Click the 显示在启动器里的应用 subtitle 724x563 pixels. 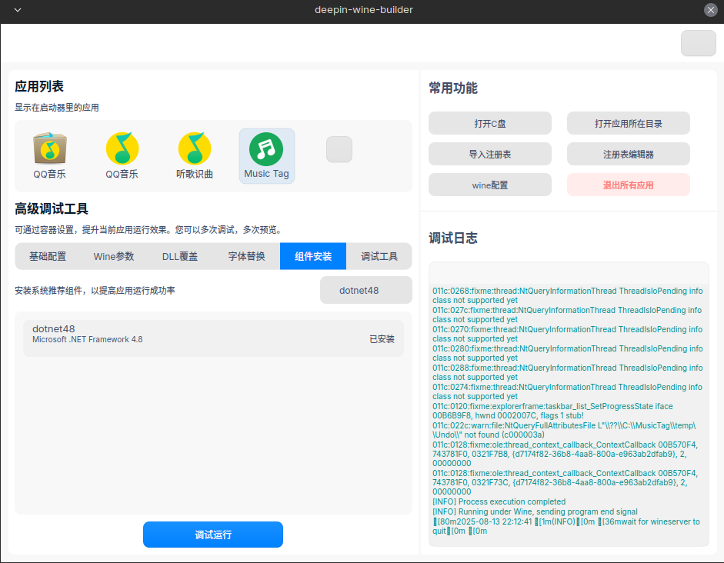(x=57, y=108)
